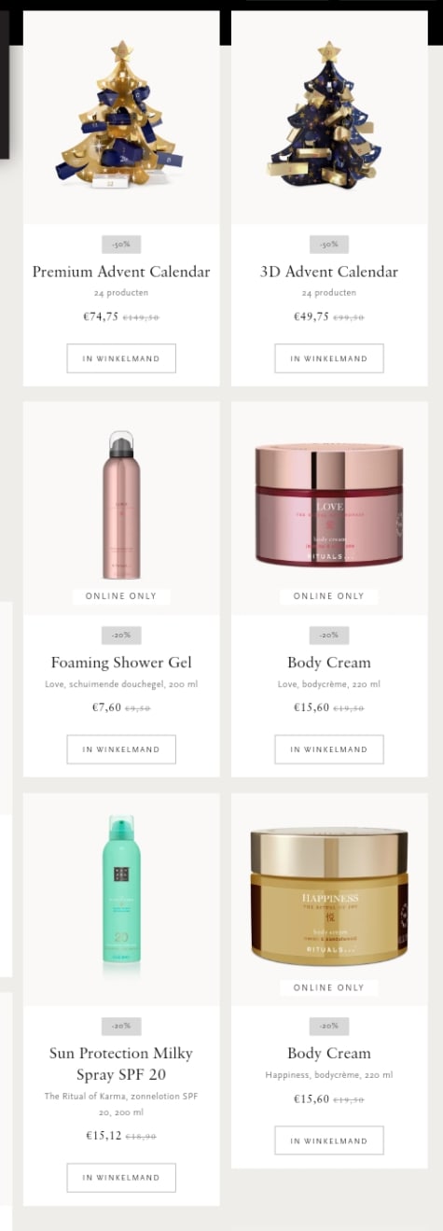Add Love Body Cream to winkelmand
The image size is (443, 1231).
[329, 749]
